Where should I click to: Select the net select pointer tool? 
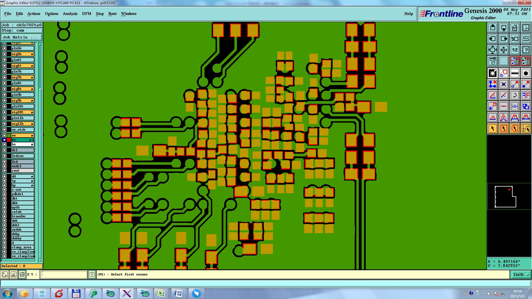[526, 128]
